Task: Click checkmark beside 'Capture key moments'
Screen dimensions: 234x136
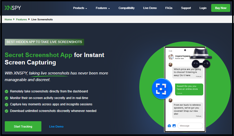Action: (6, 105)
